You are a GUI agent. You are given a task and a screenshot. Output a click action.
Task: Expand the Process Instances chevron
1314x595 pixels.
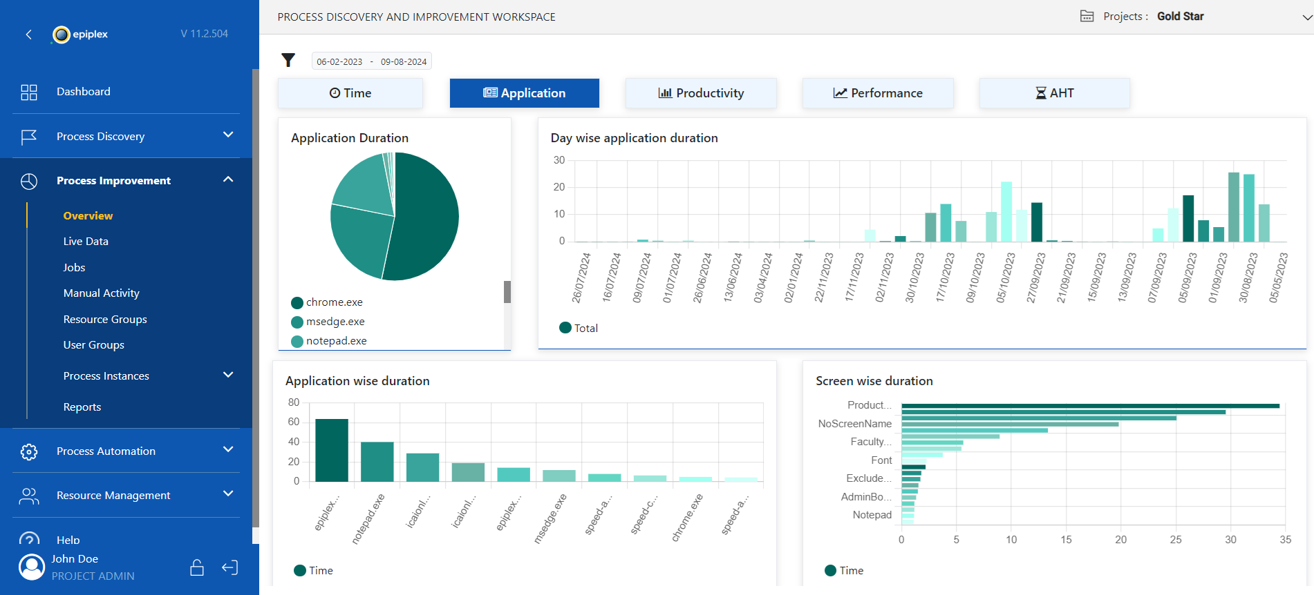click(228, 375)
